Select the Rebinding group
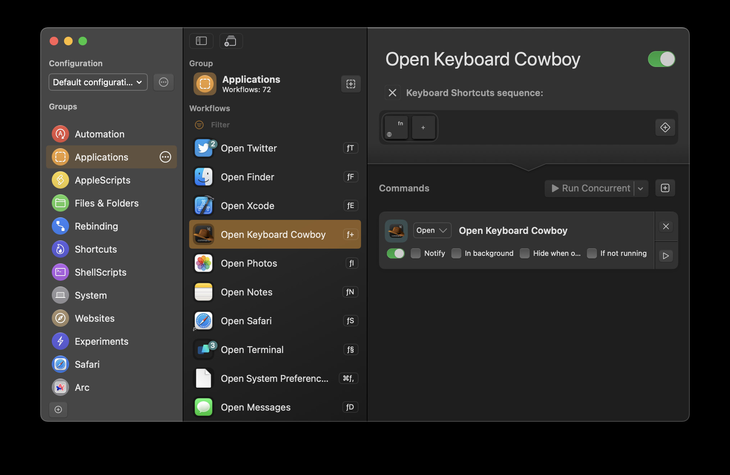This screenshot has width=730, height=475. tap(111, 226)
